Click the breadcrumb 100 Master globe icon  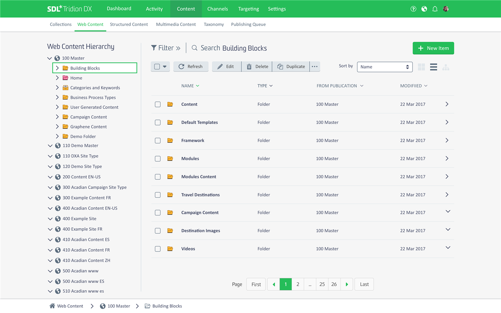pyautogui.click(x=103, y=306)
